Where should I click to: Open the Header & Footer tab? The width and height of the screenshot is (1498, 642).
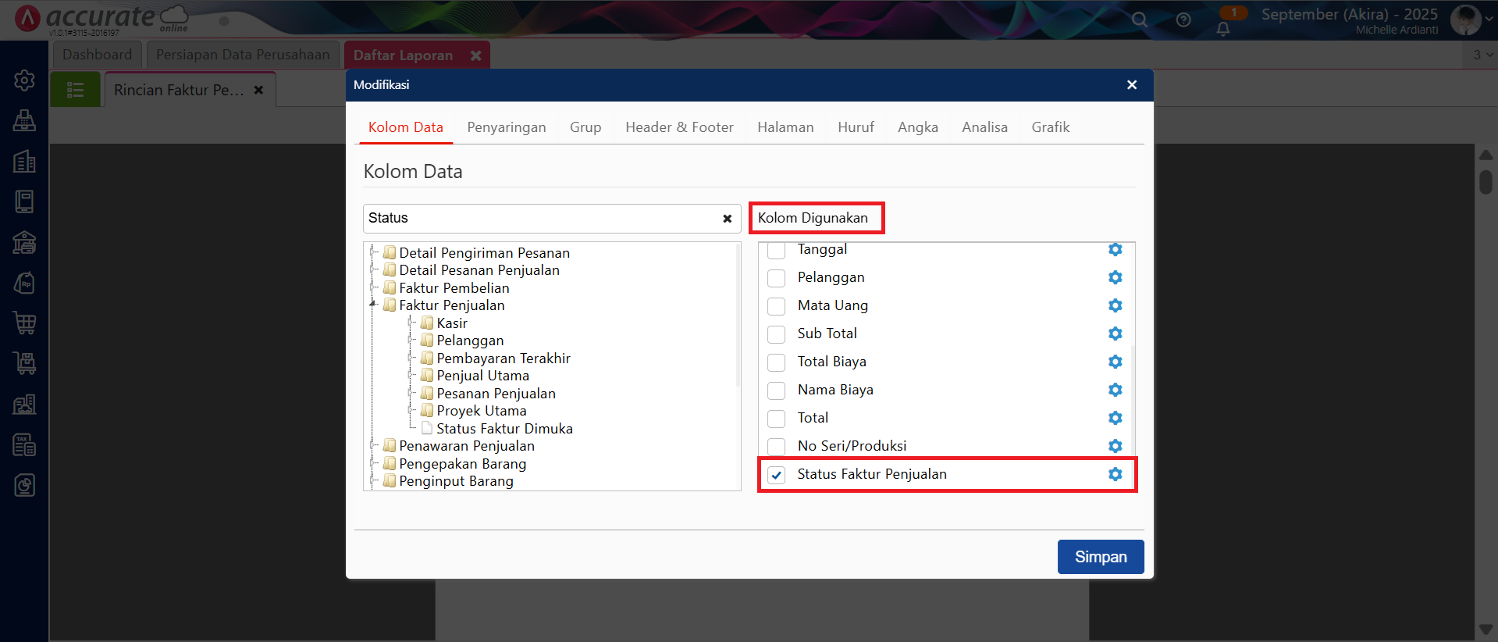[x=679, y=127]
